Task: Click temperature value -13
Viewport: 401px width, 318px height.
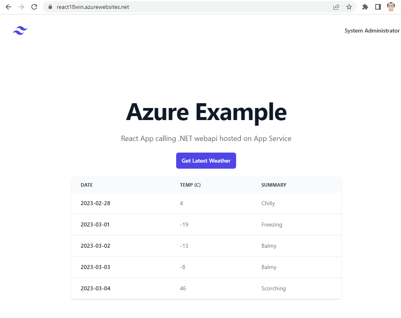Action: pos(184,245)
